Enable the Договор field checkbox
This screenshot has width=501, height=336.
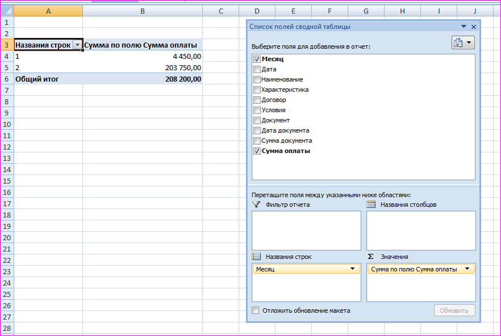tap(256, 100)
